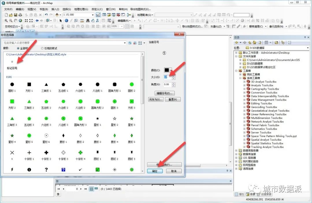This screenshot has height=203, width=312.
Task: Open the 自定义(C) menu
Action: pyautogui.click(x=97, y=9)
